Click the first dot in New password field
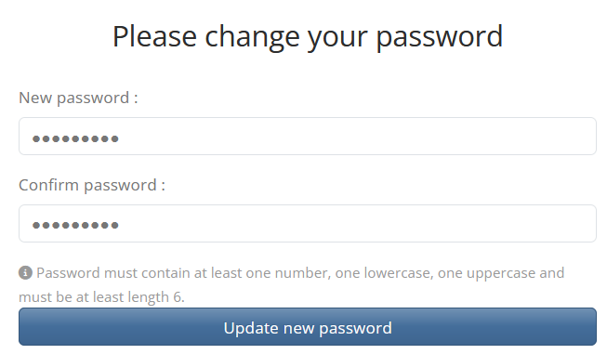This screenshot has height=354, width=607. pyautogui.click(x=36, y=138)
